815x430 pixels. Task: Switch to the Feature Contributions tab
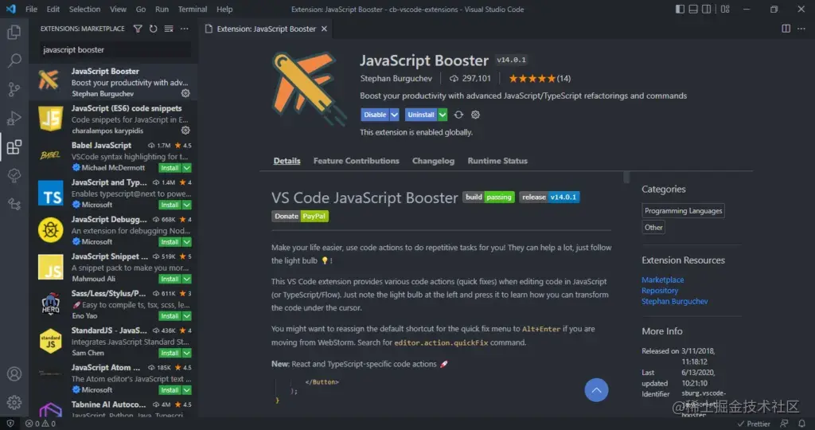[x=356, y=161]
